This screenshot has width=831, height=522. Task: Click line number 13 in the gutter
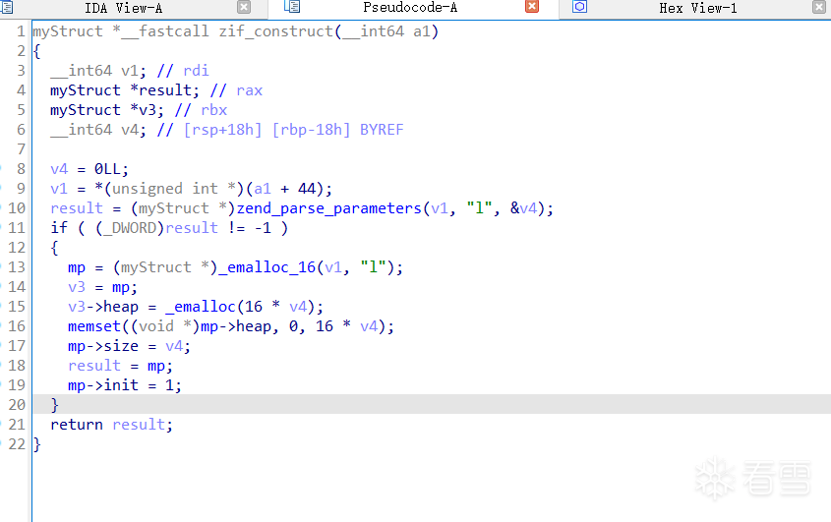coord(17,267)
